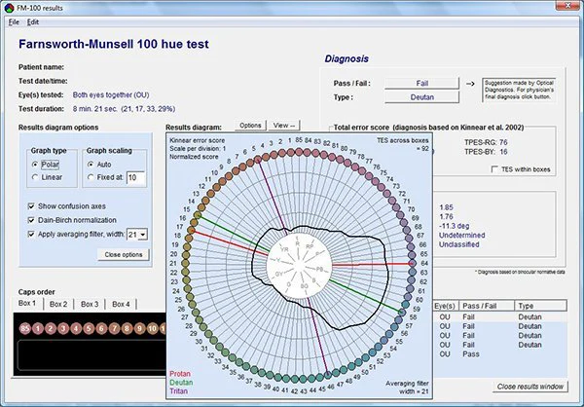Switch to the Box 1 tab
Image resolution: width=584 pixels, height=407 pixels.
(27, 304)
